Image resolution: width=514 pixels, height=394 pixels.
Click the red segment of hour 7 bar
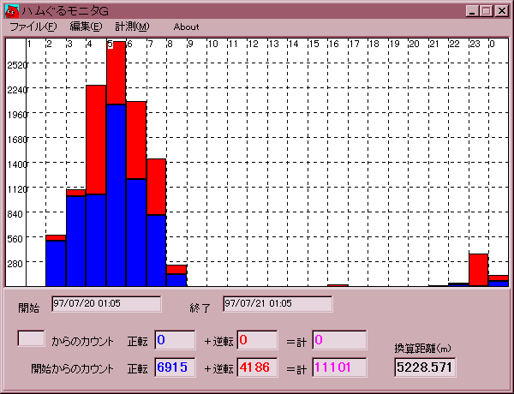point(156,186)
